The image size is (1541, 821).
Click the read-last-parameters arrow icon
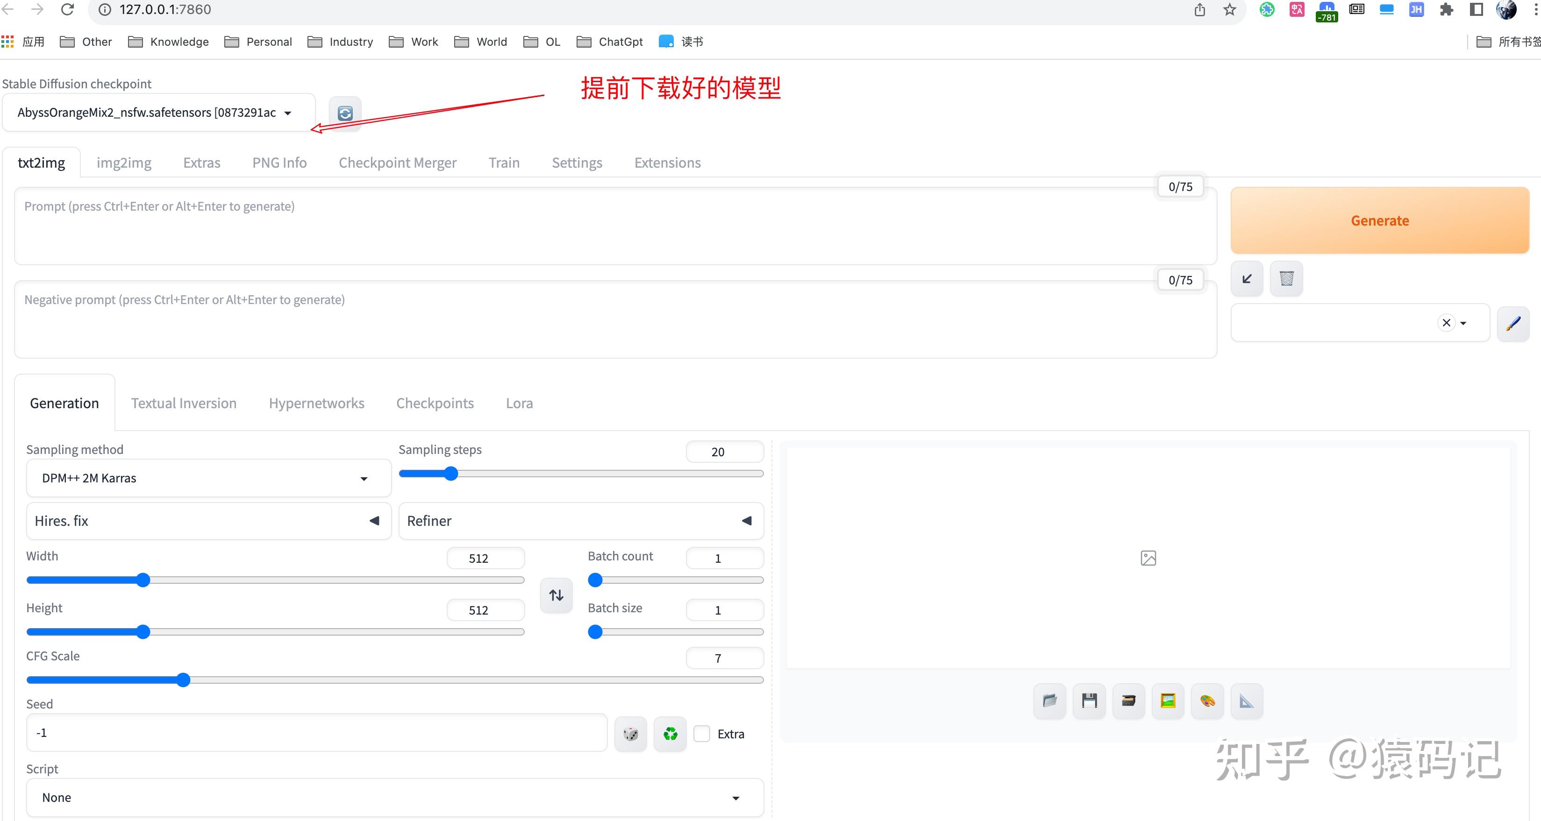(x=1247, y=279)
